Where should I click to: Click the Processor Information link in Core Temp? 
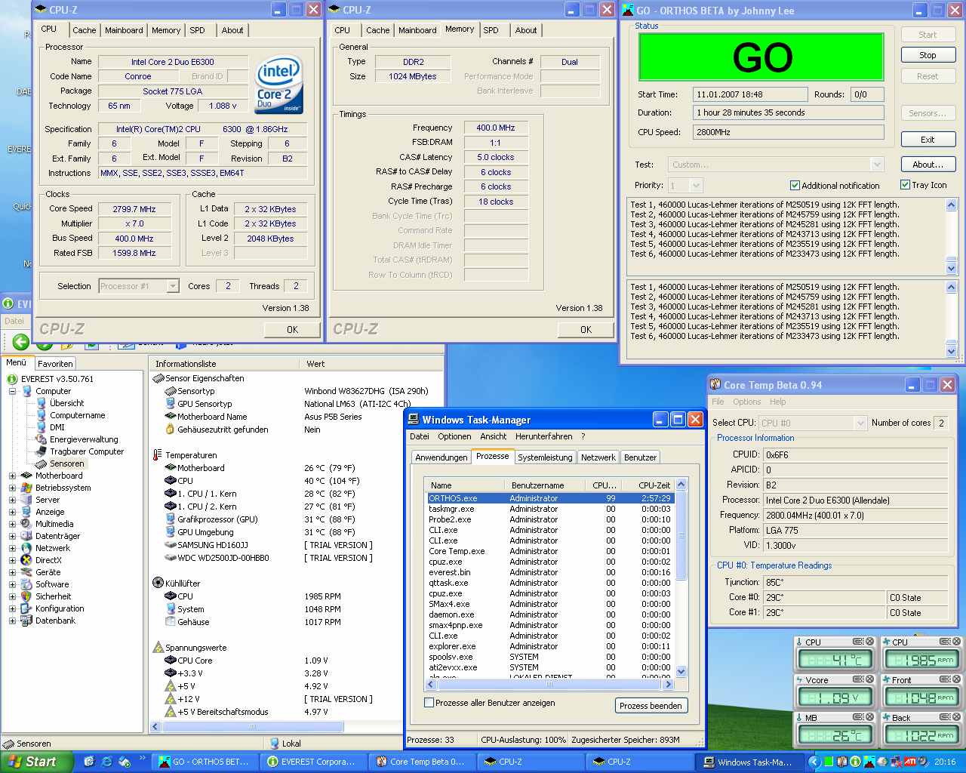[x=755, y=438]
